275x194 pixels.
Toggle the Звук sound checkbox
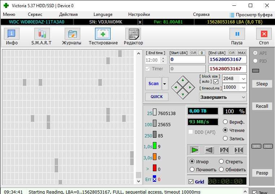point(254,193)
